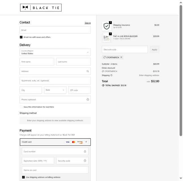Focus the Discount code field
The width and height of the screenshot is (183, 181).
coord(125,49)
